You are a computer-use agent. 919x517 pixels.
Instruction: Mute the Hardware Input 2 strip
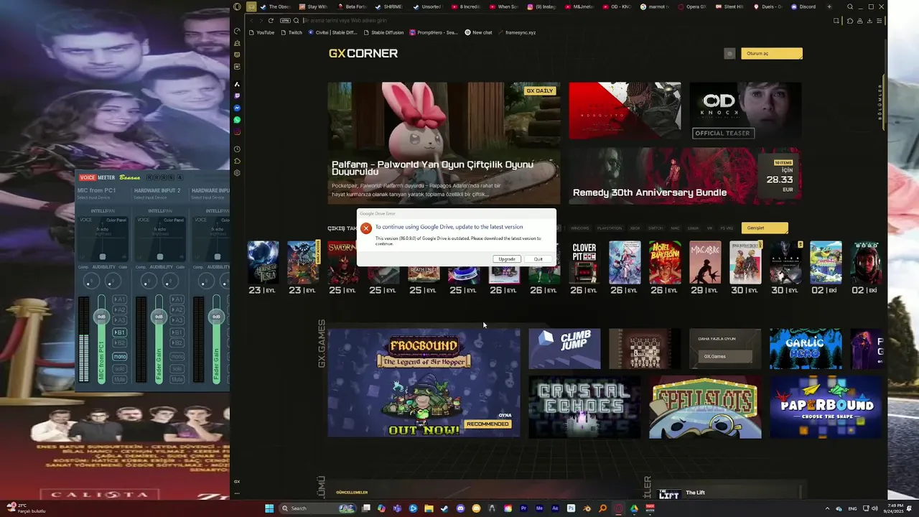tap(177, 379)
